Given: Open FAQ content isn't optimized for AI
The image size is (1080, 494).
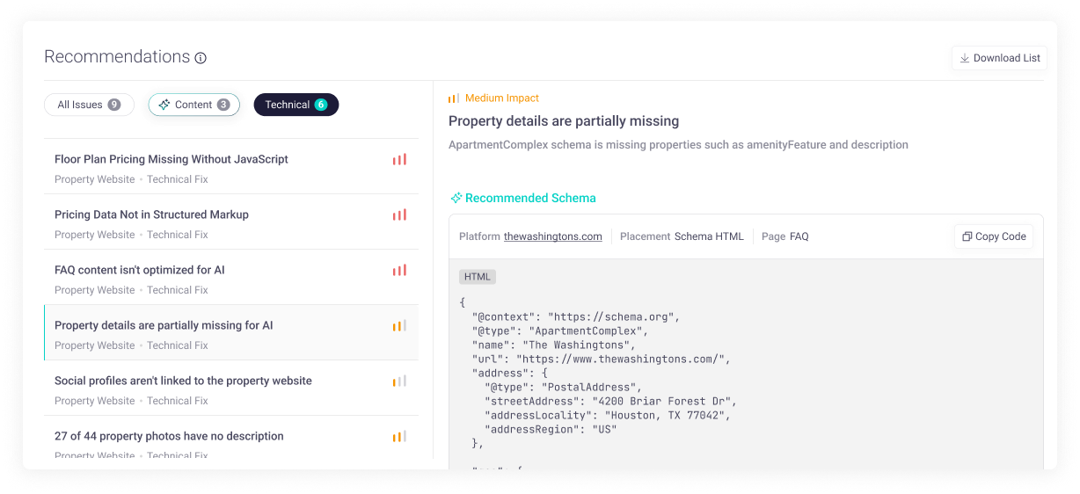Looking at the screenshot, I should point(230,278).
